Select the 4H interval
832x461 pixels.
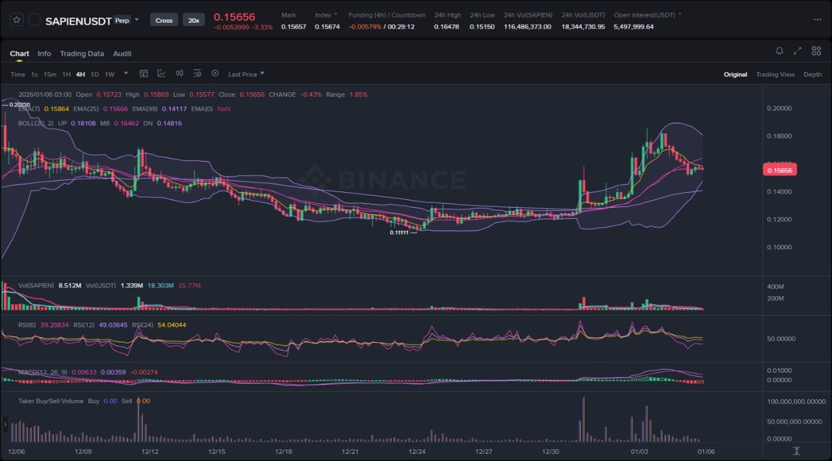[x=81, y=75]
